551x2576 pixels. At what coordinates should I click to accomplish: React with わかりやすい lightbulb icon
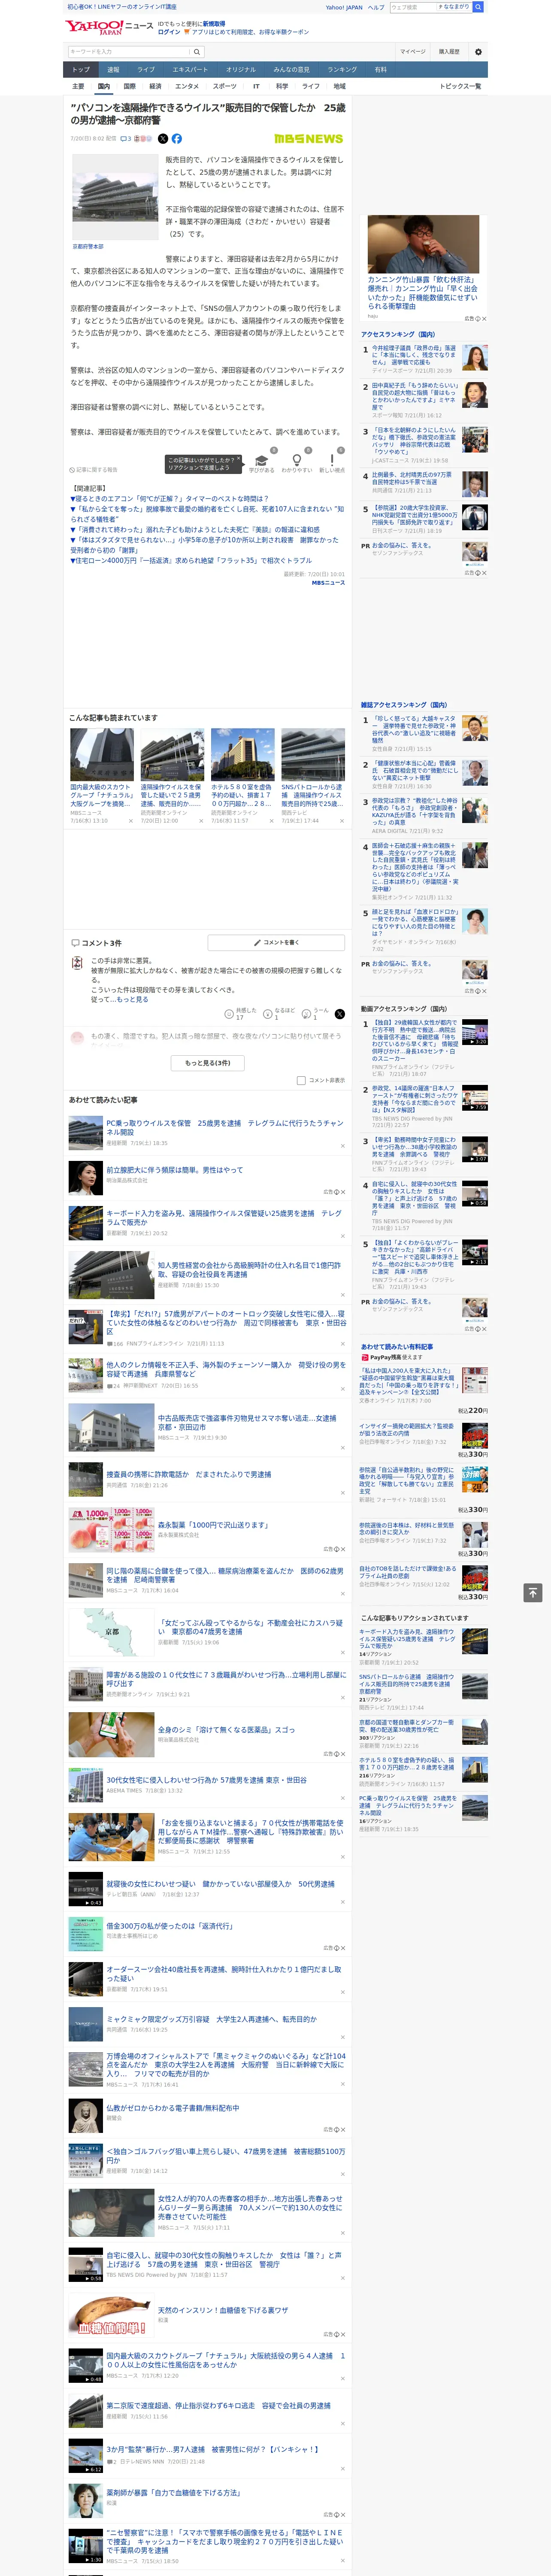point(297,460)
